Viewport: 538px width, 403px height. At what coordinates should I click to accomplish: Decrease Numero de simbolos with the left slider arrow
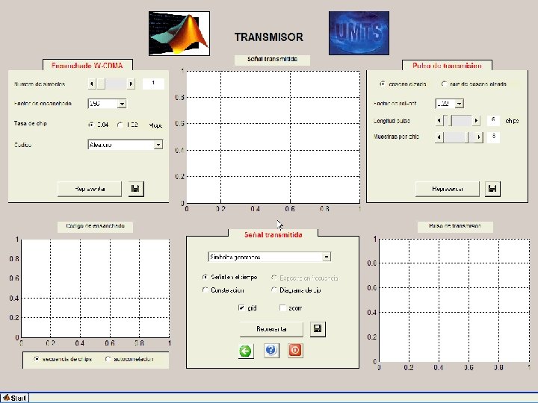(x=92, y=84)
